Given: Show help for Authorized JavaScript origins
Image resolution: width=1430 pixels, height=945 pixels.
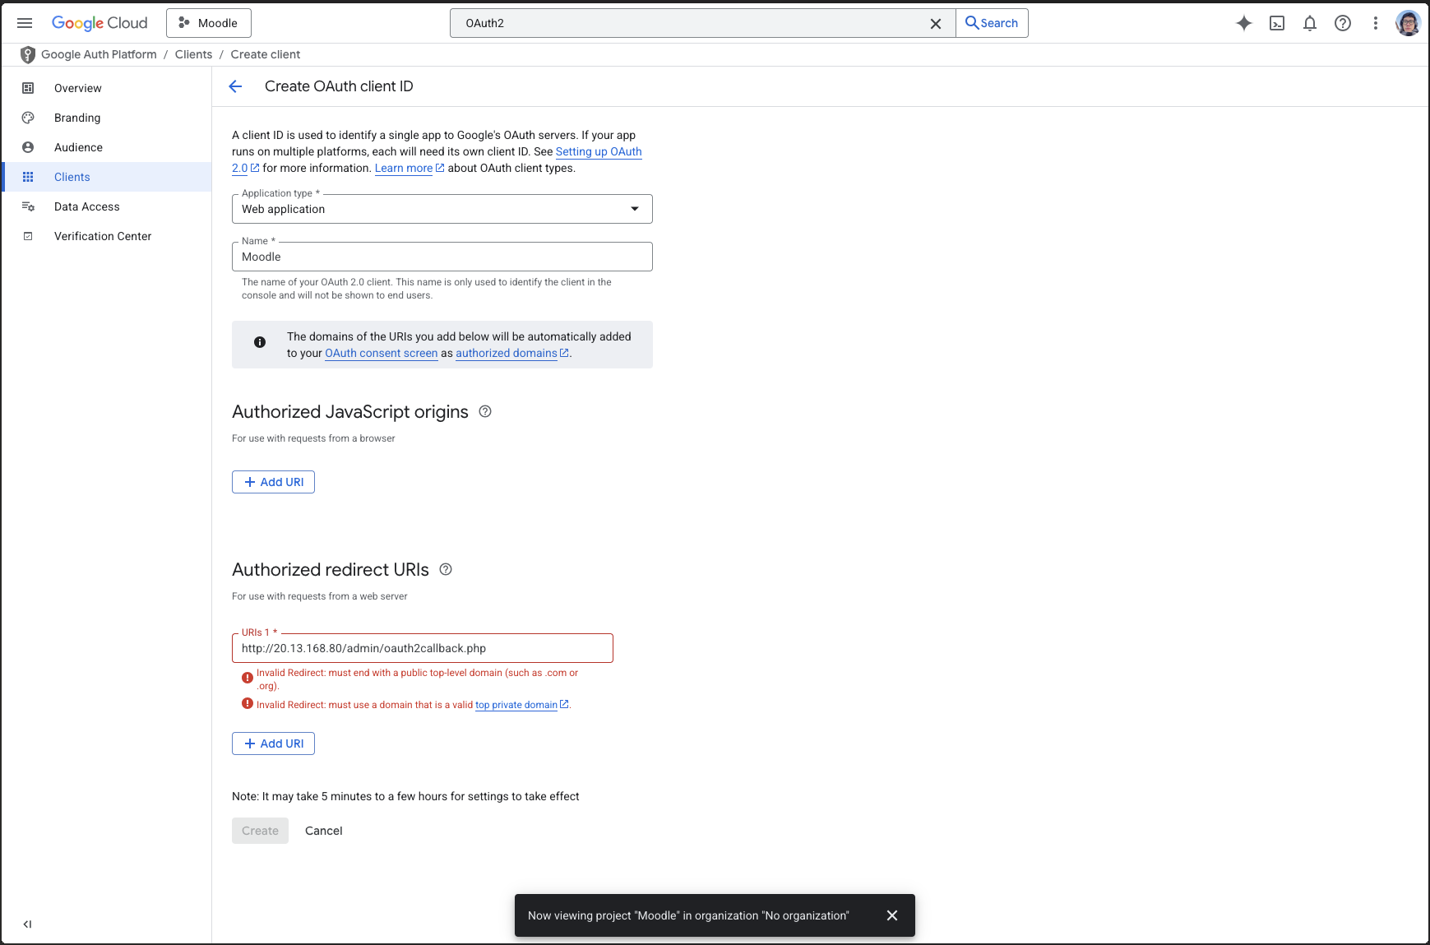Looking at the screenshot, I should point(485,412).
